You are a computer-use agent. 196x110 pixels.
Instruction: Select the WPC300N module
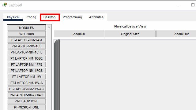(27, 34)
